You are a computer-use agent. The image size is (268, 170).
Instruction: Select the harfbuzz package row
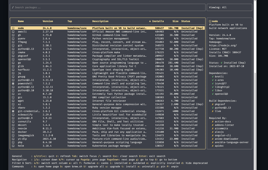[x=108, y=70]
